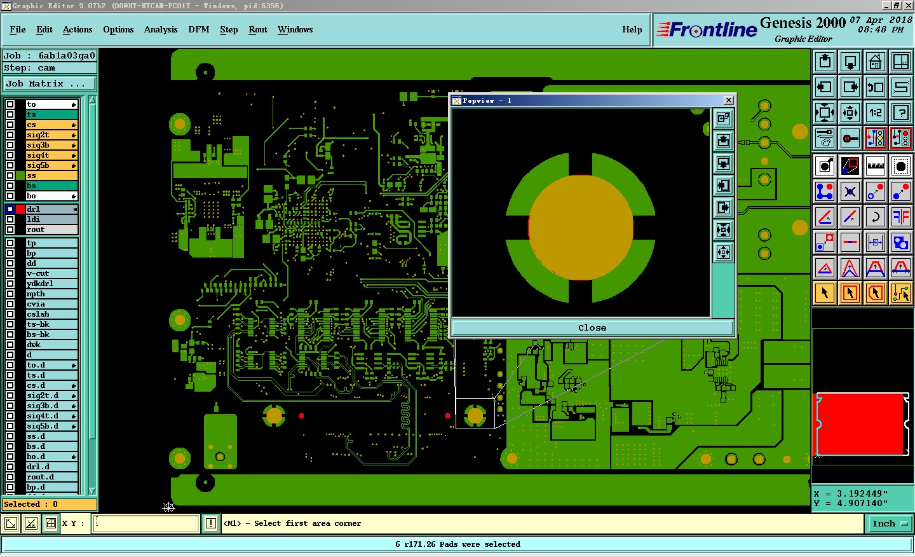Open the Inch units dropdown

(889, 523)
